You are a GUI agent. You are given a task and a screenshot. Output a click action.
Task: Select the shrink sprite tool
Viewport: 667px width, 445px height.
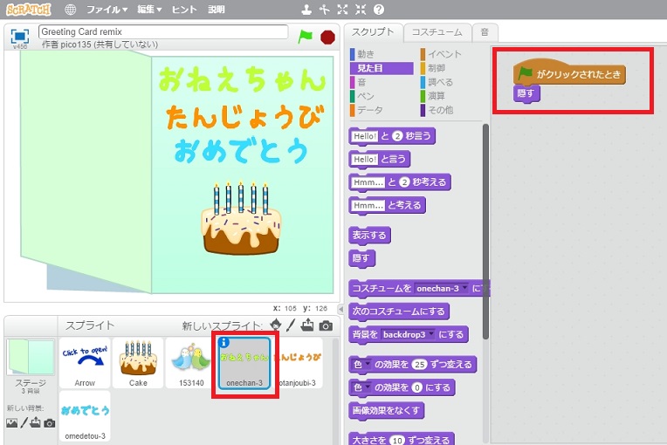(361, 10)
